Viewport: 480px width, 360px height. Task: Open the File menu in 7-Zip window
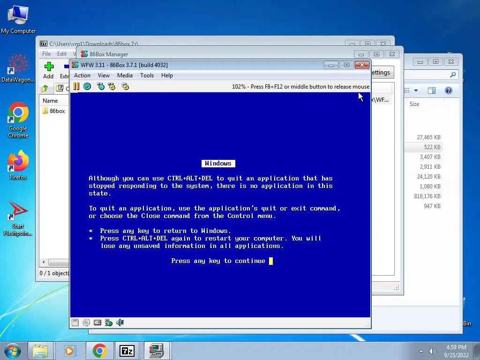point(46,53)
